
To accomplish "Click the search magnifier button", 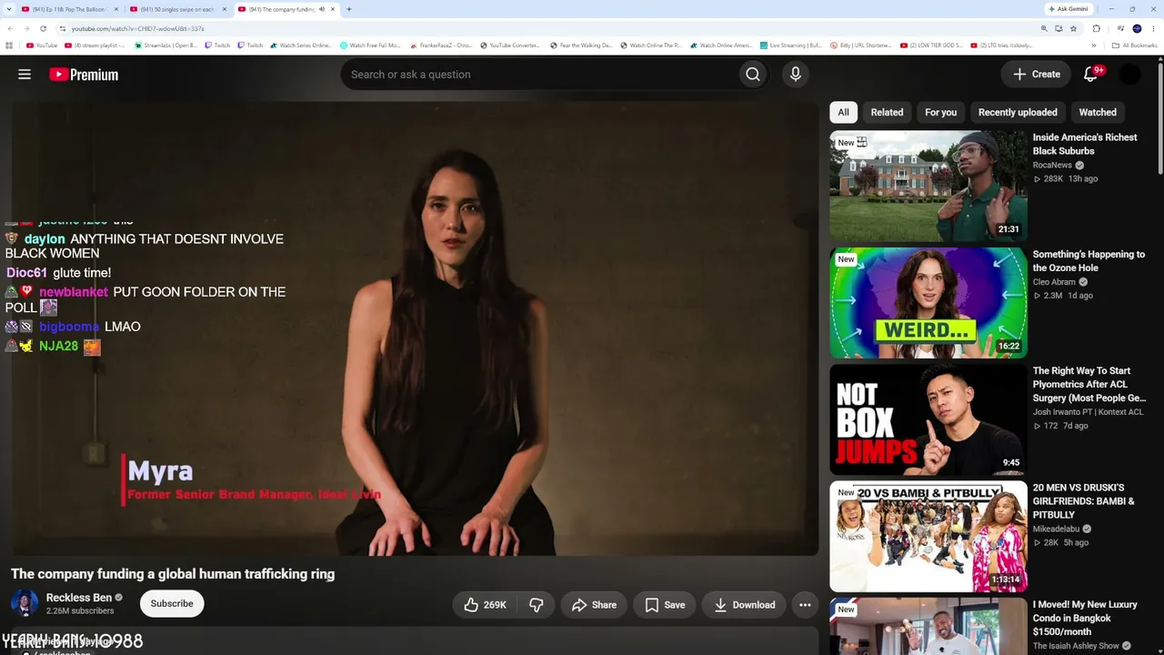I will (752, 75).
